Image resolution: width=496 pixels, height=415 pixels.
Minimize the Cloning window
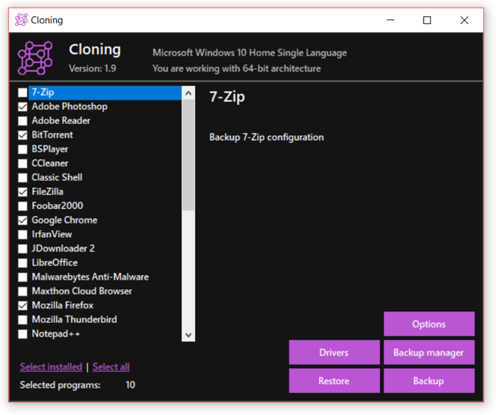(391, 20)
